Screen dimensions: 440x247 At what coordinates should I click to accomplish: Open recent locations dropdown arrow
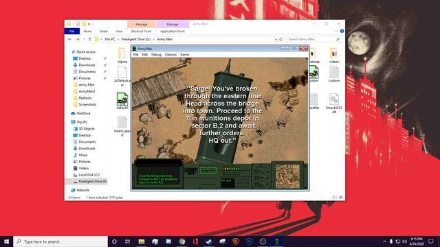coord(84,39)
